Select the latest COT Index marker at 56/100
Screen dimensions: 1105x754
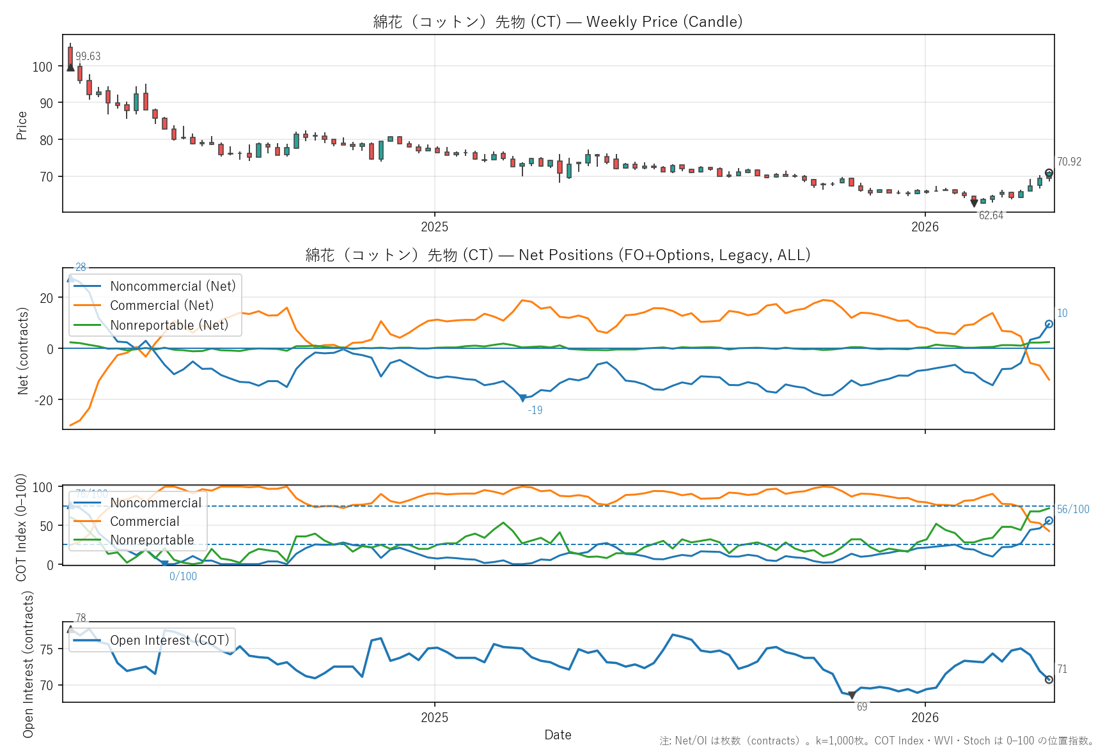pos(1049,521)
